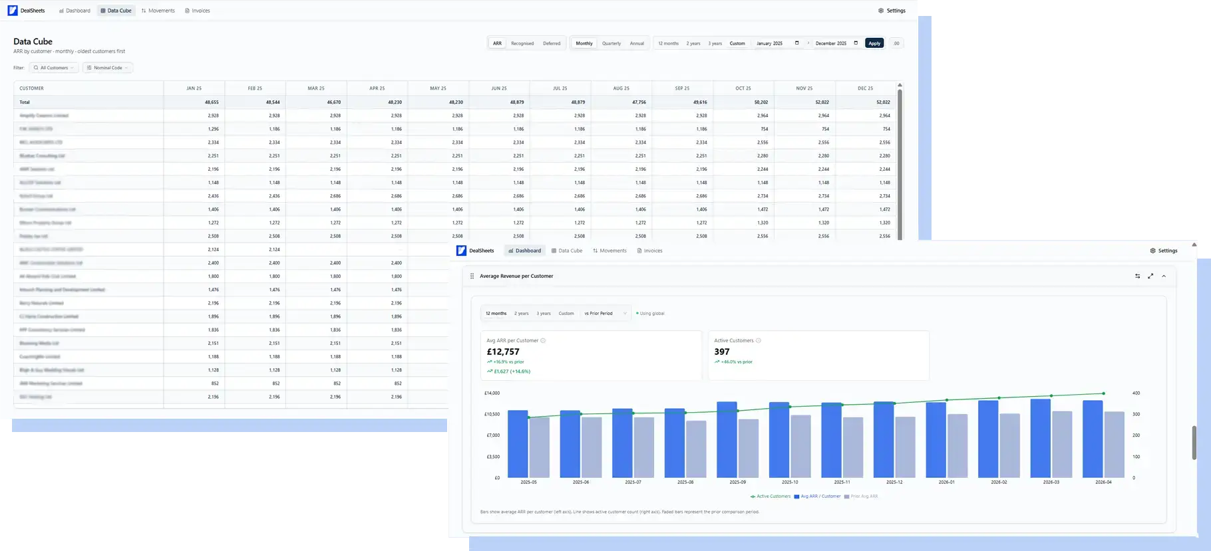The width and height of the screenshot is (1211, 551).
Task: Open the Invoices tab in lower window
Action: 649,251
